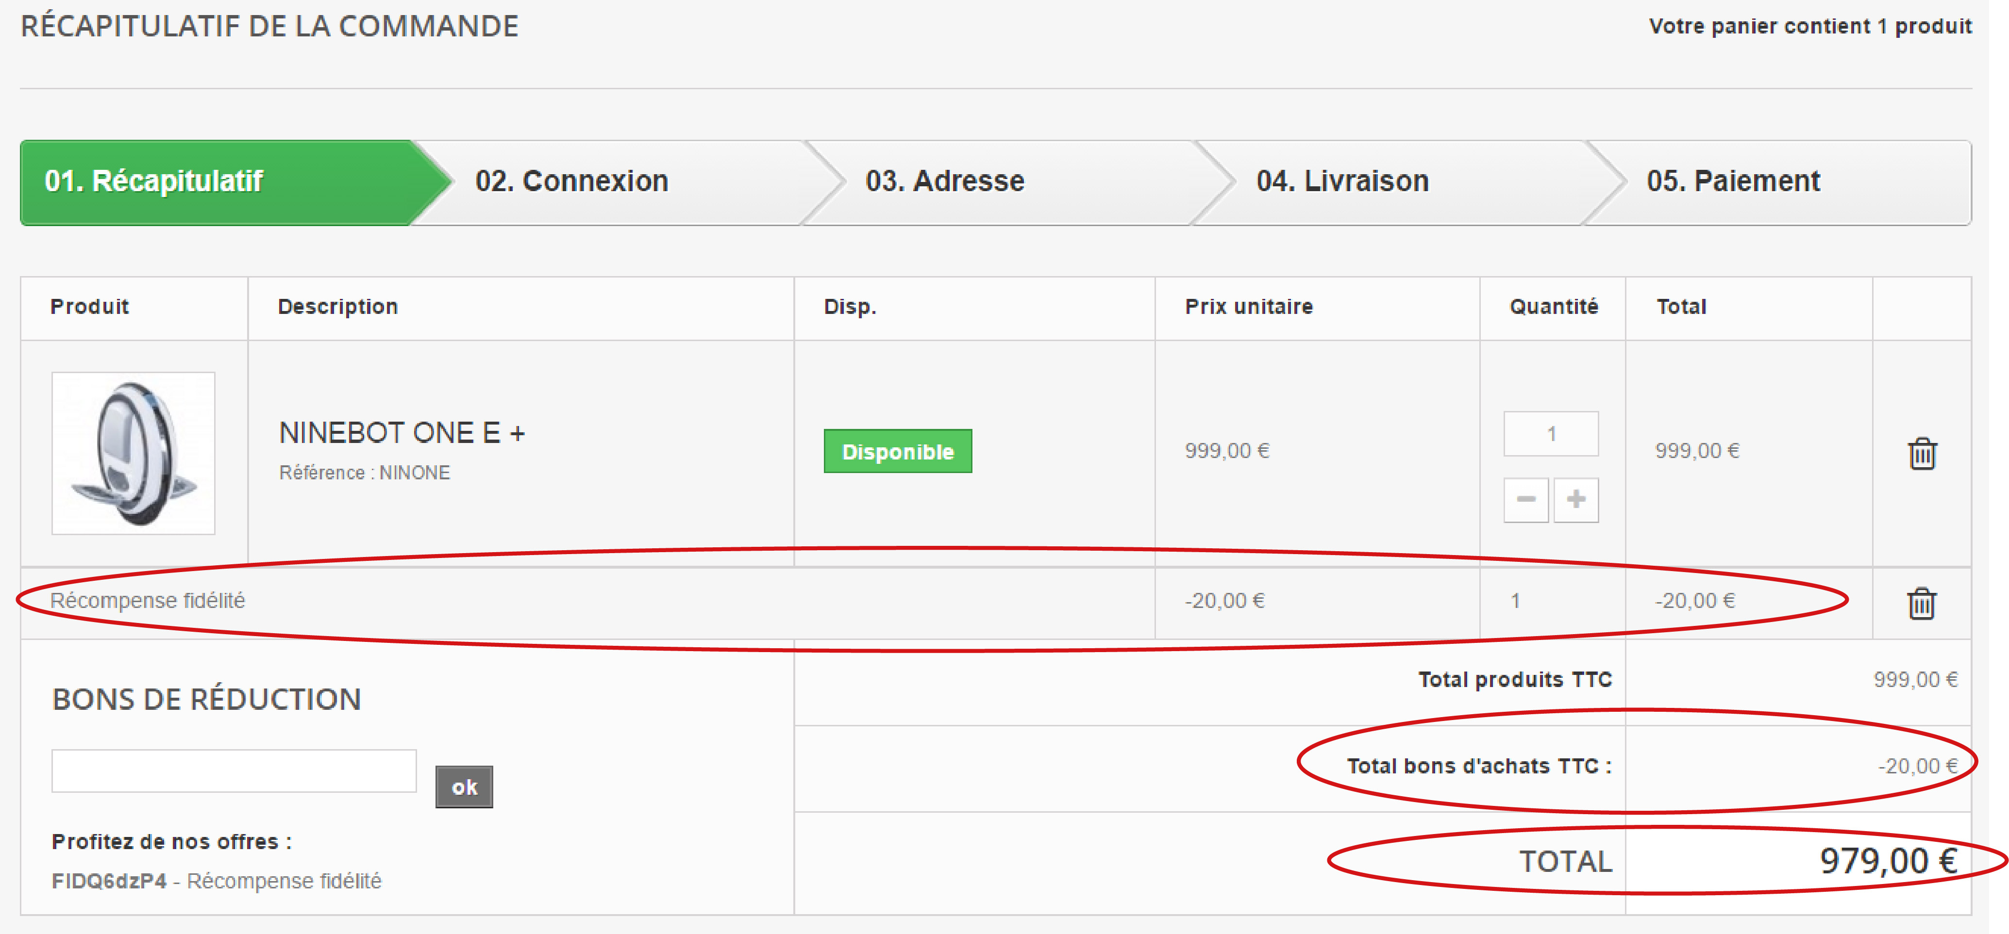Click the Total bons d'achats TTC label
This screenshot has height=934, width=2009.
pyautogui.click(x=1479, y=767)
